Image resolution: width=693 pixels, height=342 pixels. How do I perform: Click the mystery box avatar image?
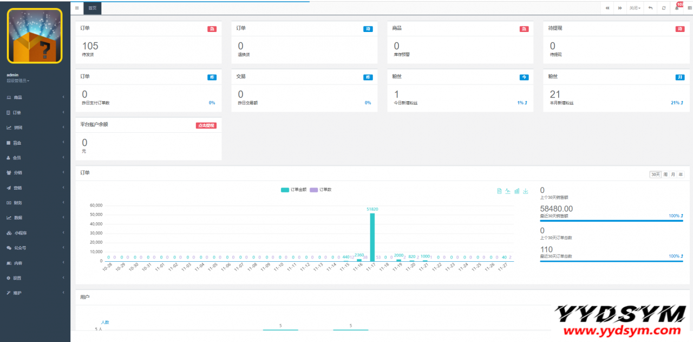(35, 36)
